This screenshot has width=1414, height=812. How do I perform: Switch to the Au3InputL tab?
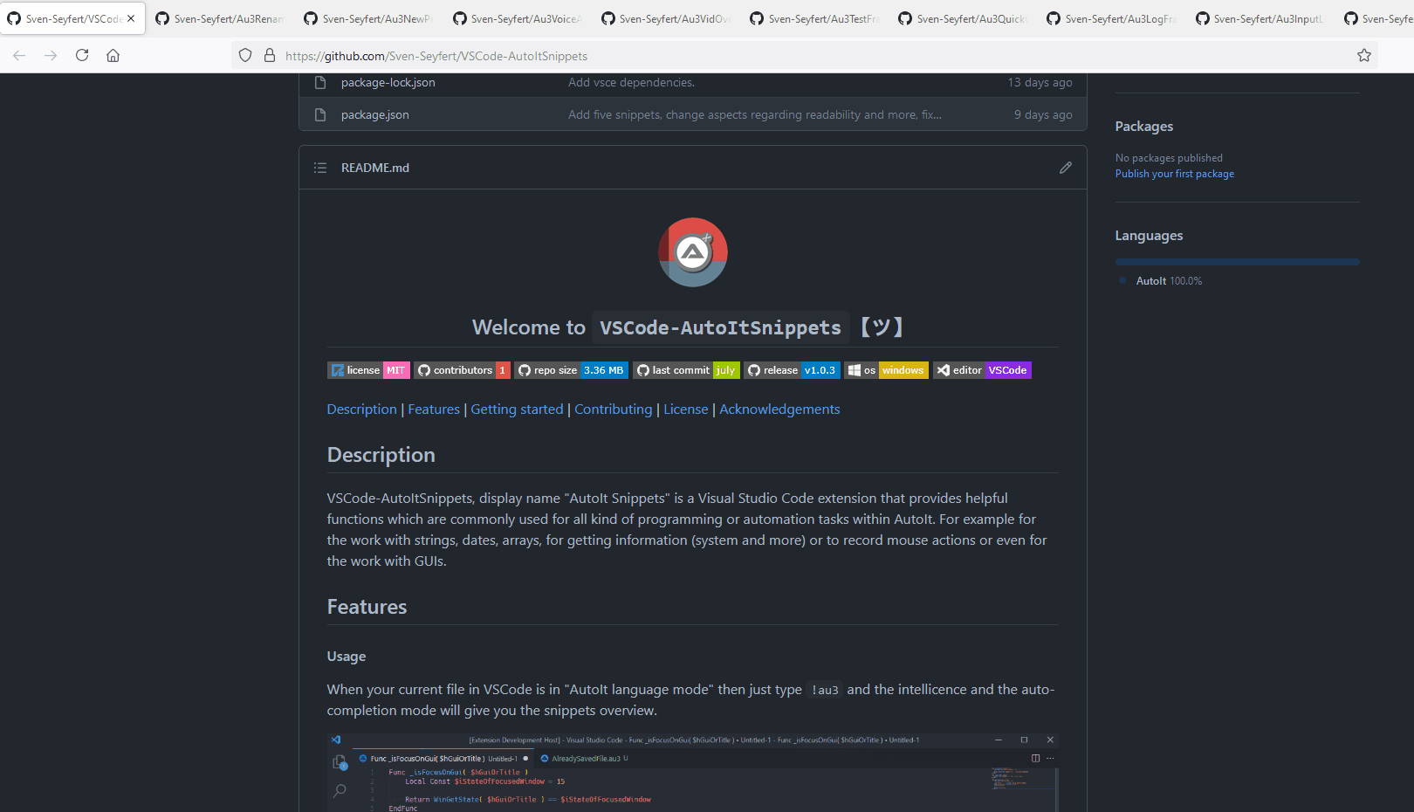pyautogui.click(x=1259, y=18)
